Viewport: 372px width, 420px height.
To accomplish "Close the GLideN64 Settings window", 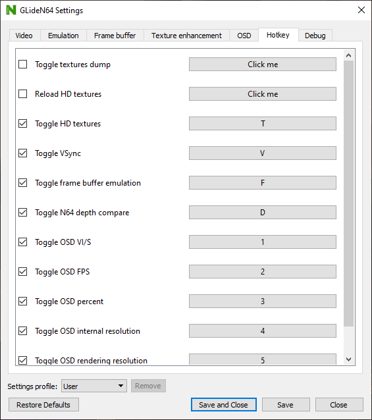I will 361,10.
